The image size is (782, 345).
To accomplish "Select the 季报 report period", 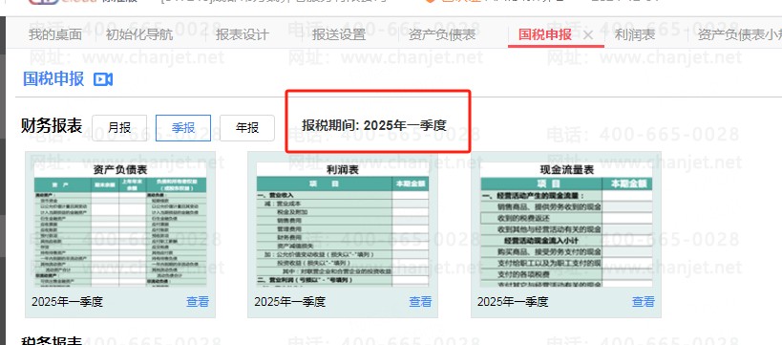I will pos(183,128).
